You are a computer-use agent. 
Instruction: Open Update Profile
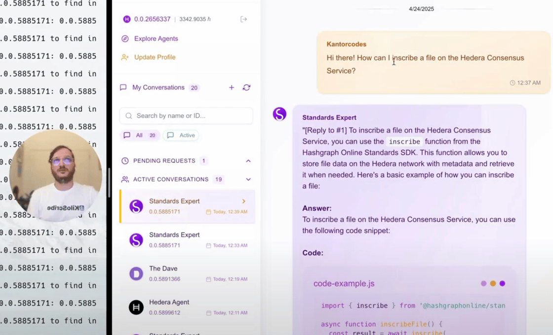coord(155,57)
